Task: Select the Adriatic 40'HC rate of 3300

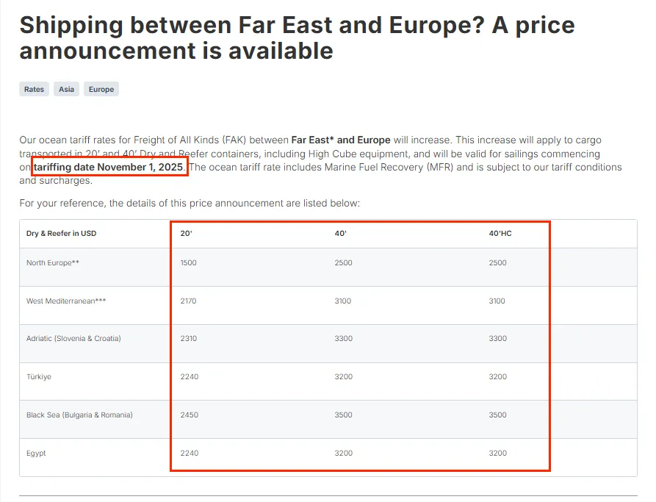Action: [497, 339]
